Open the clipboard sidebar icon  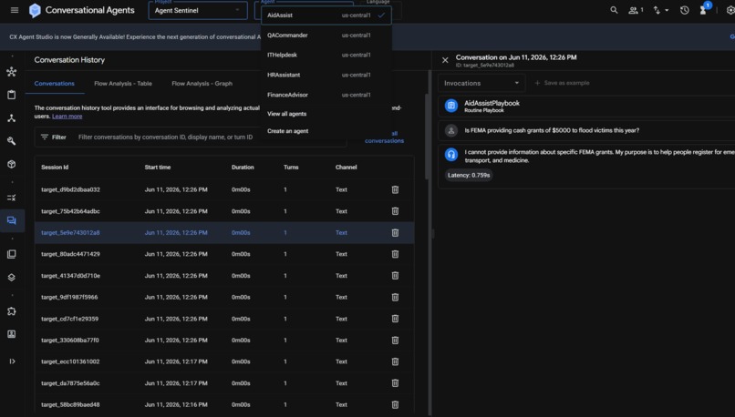coord(12,95)
